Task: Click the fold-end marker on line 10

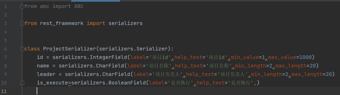Action: [x=22, y=83]
